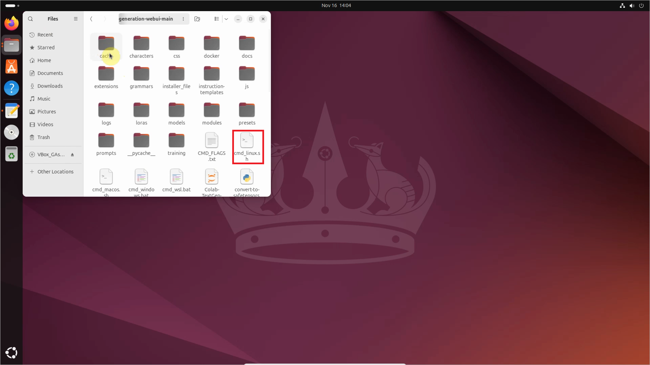Screen dimensions: 650x365
Task: Open the power menu in top bar
Action: click(641, 5)
